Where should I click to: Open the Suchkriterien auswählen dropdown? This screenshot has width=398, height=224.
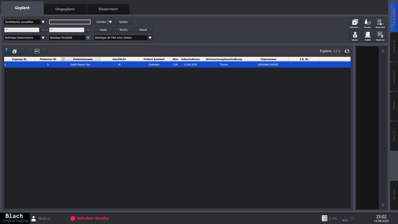tap(25, 22)
